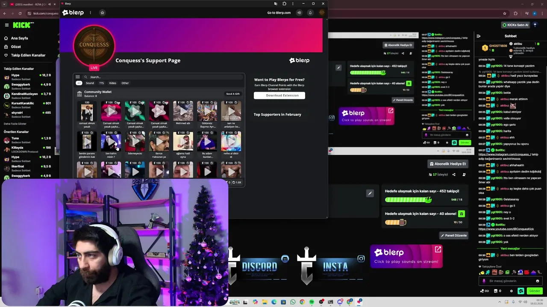Open the emoji picker in chat input
This screenshot has height=307, width=547.
click(x=538, y=281)
